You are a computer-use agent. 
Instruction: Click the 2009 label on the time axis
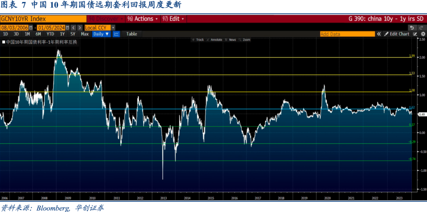(x=68, y=198)
